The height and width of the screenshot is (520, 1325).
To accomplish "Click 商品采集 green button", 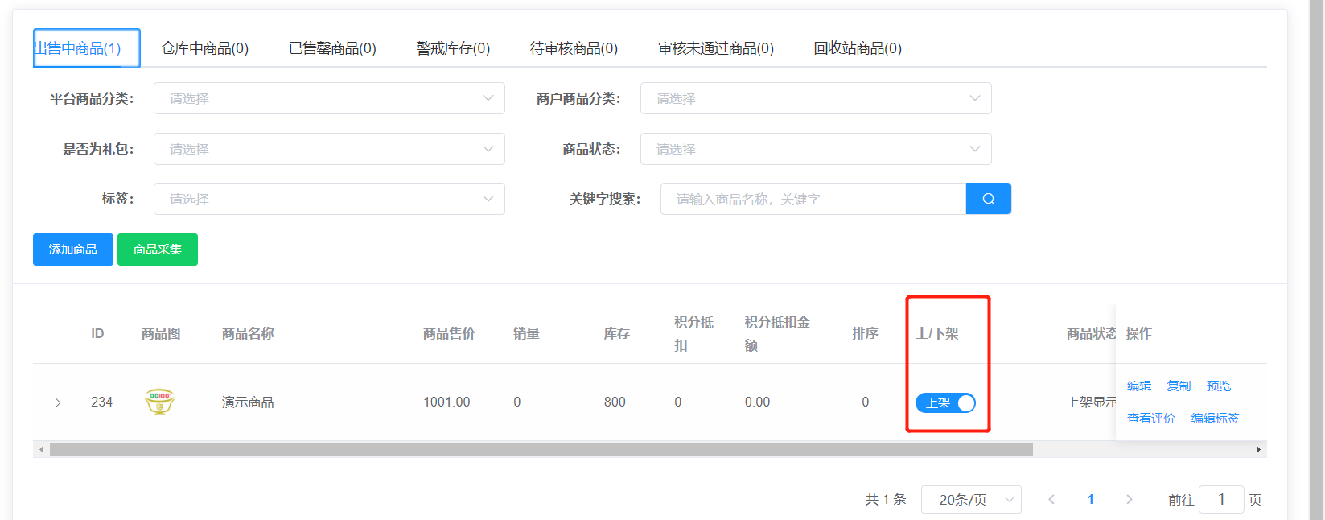I will tap(158, 250).
